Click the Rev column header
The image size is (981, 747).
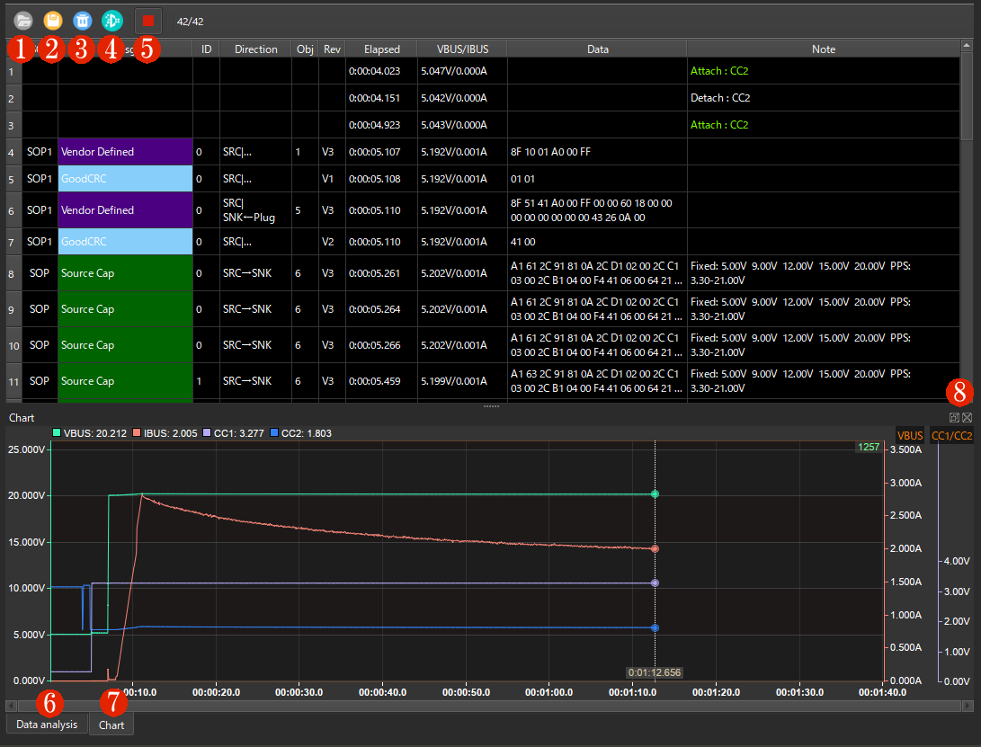coord(332,49)
